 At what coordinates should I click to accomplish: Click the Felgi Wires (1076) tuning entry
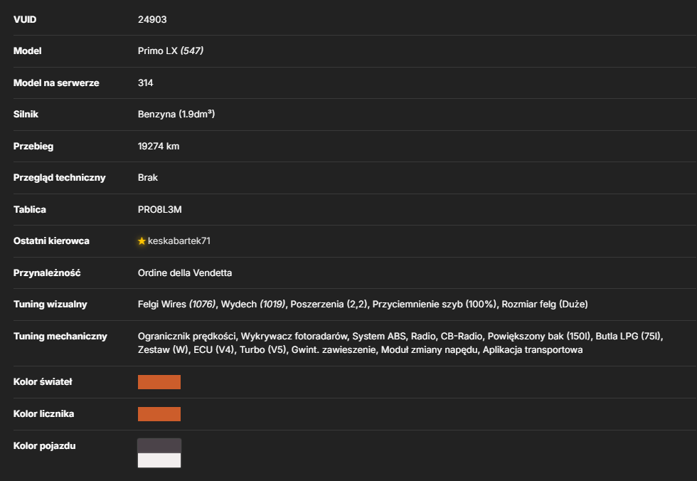[x=177, y=304]
